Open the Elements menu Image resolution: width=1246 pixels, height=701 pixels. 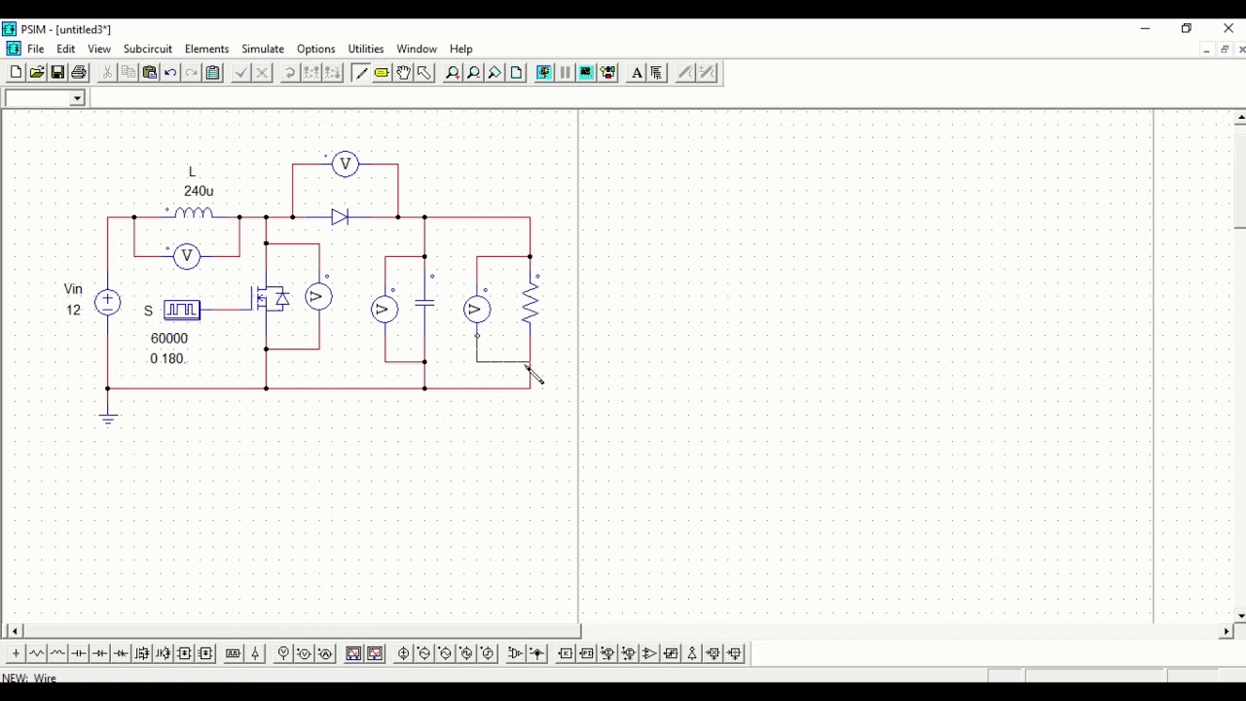(x=206, y=49)
